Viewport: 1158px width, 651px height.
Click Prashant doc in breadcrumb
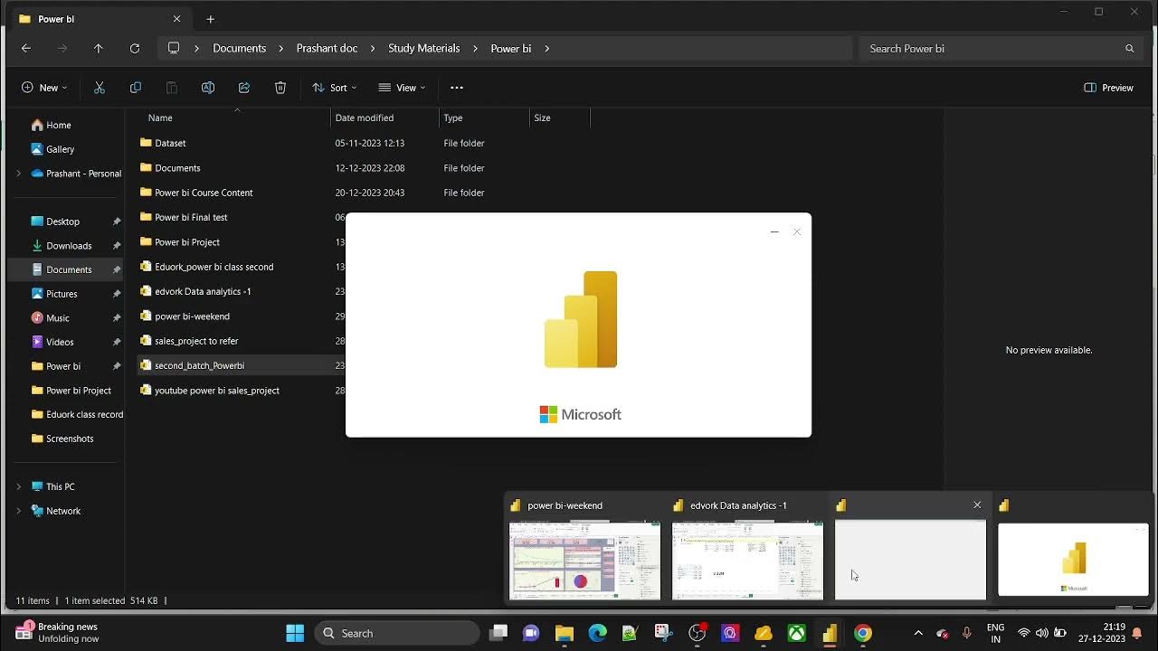[327, 48]
